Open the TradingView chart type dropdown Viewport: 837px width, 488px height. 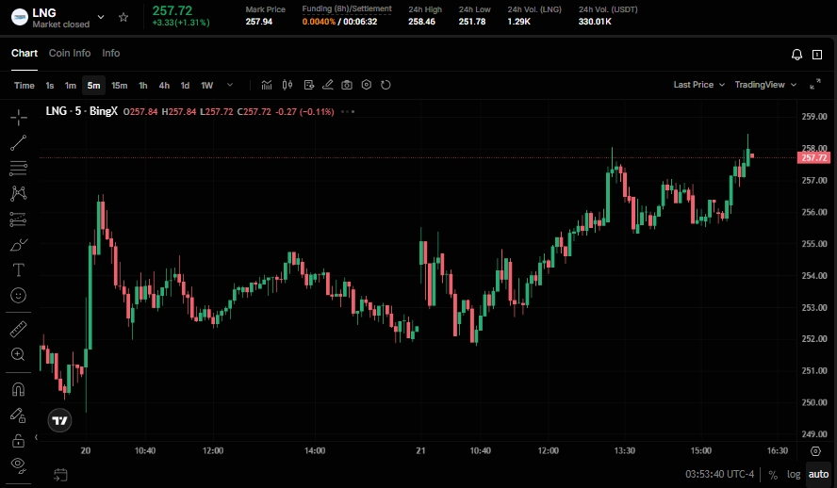764,85
